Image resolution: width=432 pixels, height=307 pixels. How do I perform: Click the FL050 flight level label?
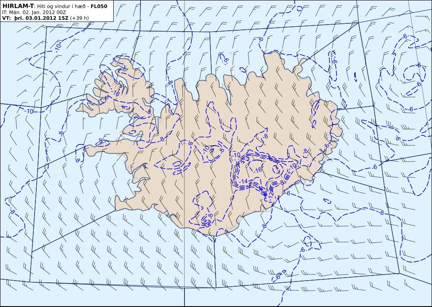click(98, 6)
